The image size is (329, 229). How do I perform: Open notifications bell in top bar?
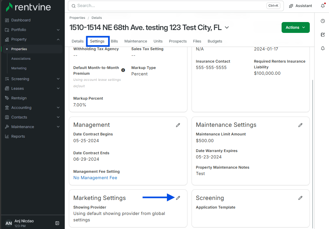pos(323,6)
